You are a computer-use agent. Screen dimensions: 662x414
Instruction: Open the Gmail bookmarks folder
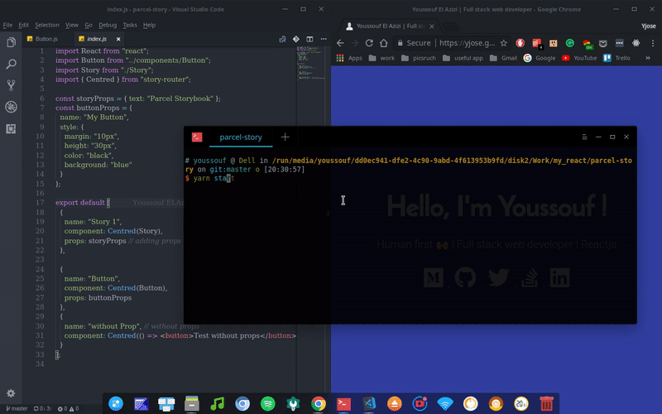[503, 58]
